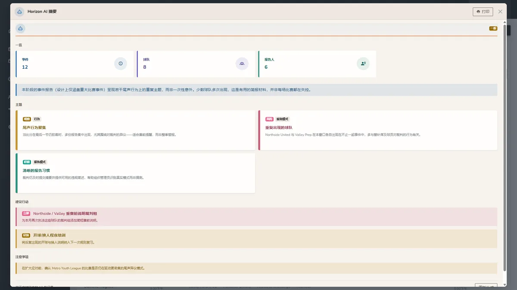Screen dimensions: 517x290
Task: Close the Horizon AI 摘要 dialog
Action: (500, 12)
